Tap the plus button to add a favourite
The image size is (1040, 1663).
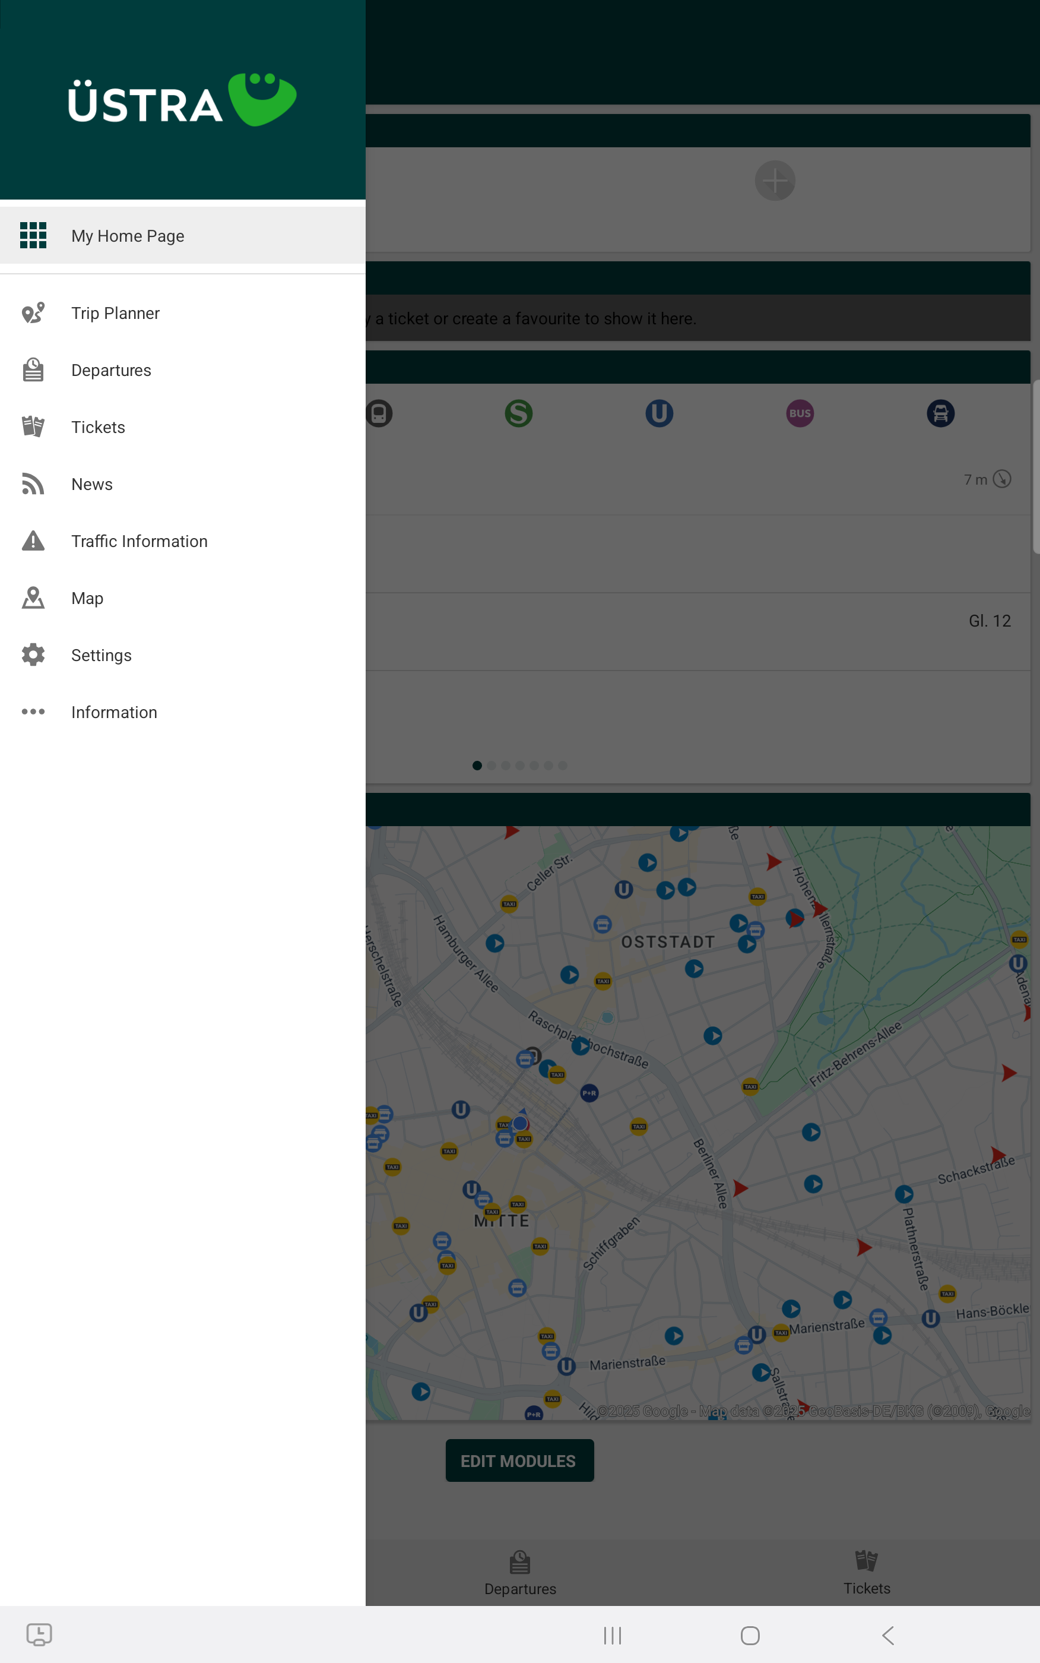pos(775,181)
